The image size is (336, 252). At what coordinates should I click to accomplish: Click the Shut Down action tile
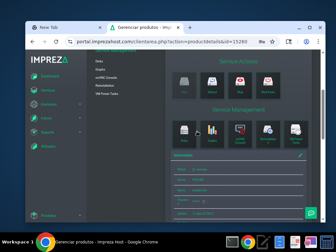point(268,86)
